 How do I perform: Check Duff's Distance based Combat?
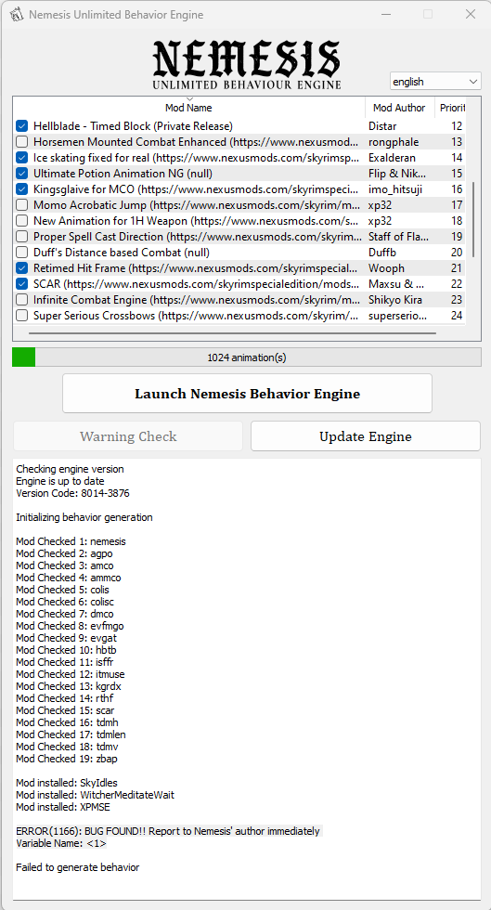tap(21, 253)
